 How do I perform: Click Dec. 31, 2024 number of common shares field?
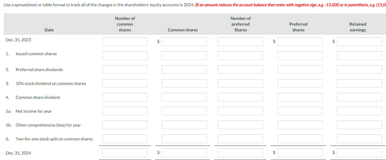click(x=125, y=153)
